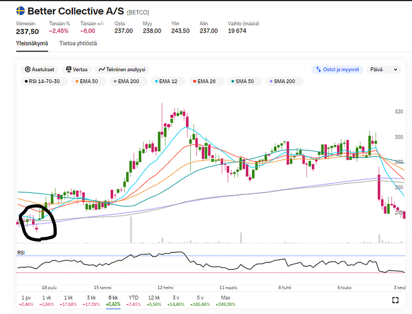Select the 6 kk time range
412x314 pixels.
tap(113, 301)
